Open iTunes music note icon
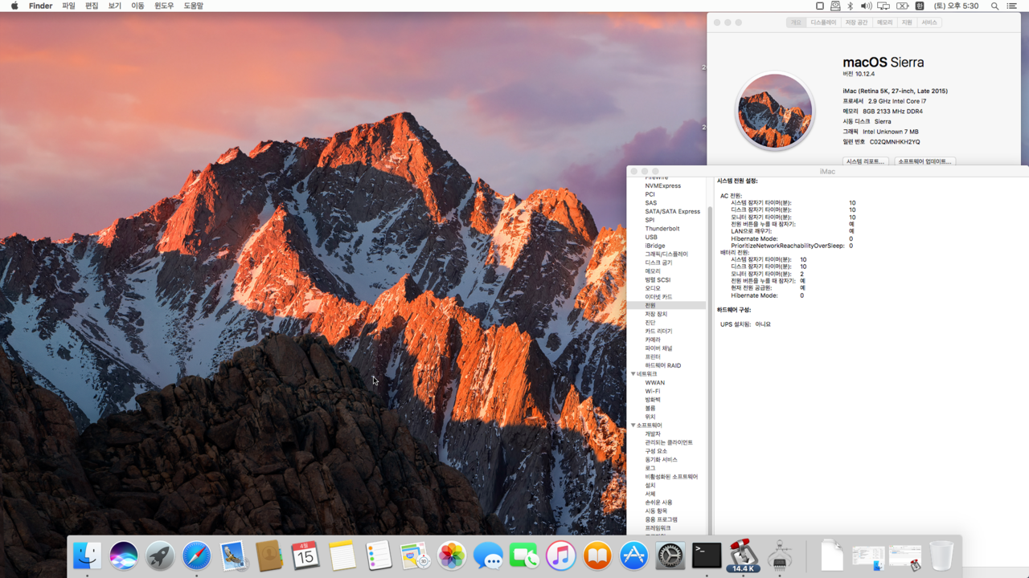The height and width of the screenshot is (578, 1029). pos(561,556)
